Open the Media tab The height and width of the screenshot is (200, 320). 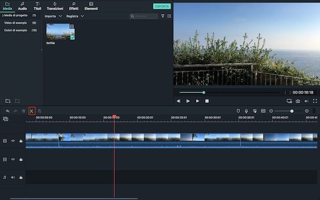(x=7, y=6)
